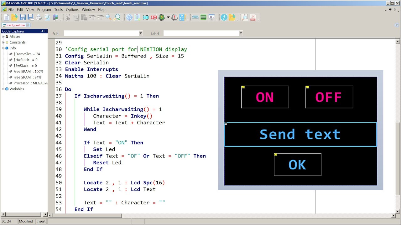Expand the Aliases tree node

tap(3, 37)
